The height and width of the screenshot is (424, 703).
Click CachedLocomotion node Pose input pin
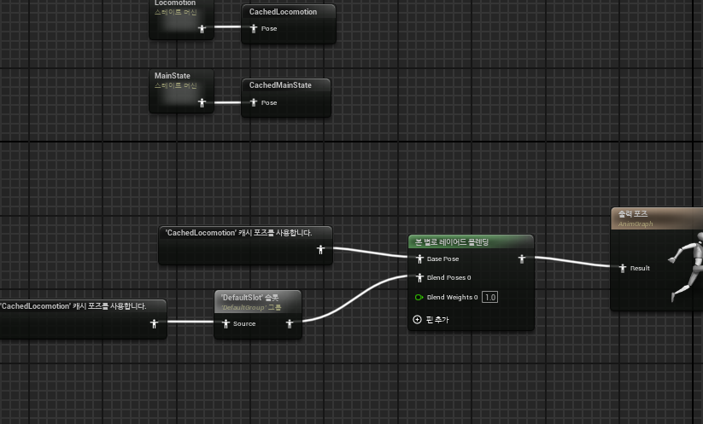(254, 29)
